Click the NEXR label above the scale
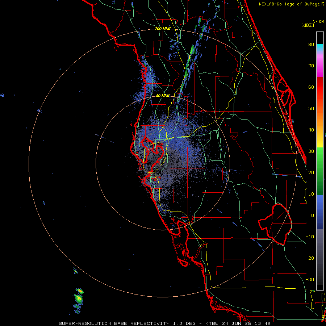The width and height of the screenshot is (326, 326). 318,22
